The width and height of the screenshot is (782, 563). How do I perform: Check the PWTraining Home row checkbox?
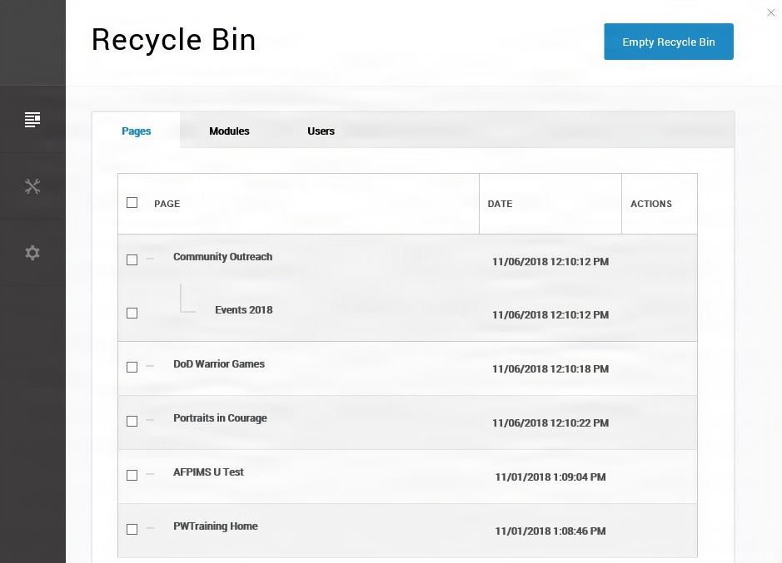tap(132, 529)
